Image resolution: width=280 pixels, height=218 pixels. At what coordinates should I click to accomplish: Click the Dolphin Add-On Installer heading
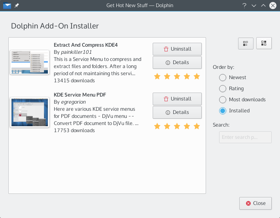click(x=55, y=26)
